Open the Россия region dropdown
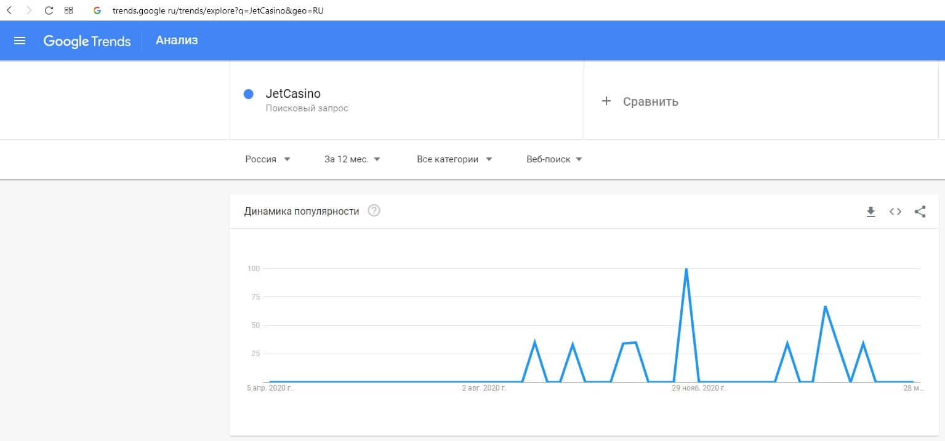945x441 pixels. [x=268, y=159]
